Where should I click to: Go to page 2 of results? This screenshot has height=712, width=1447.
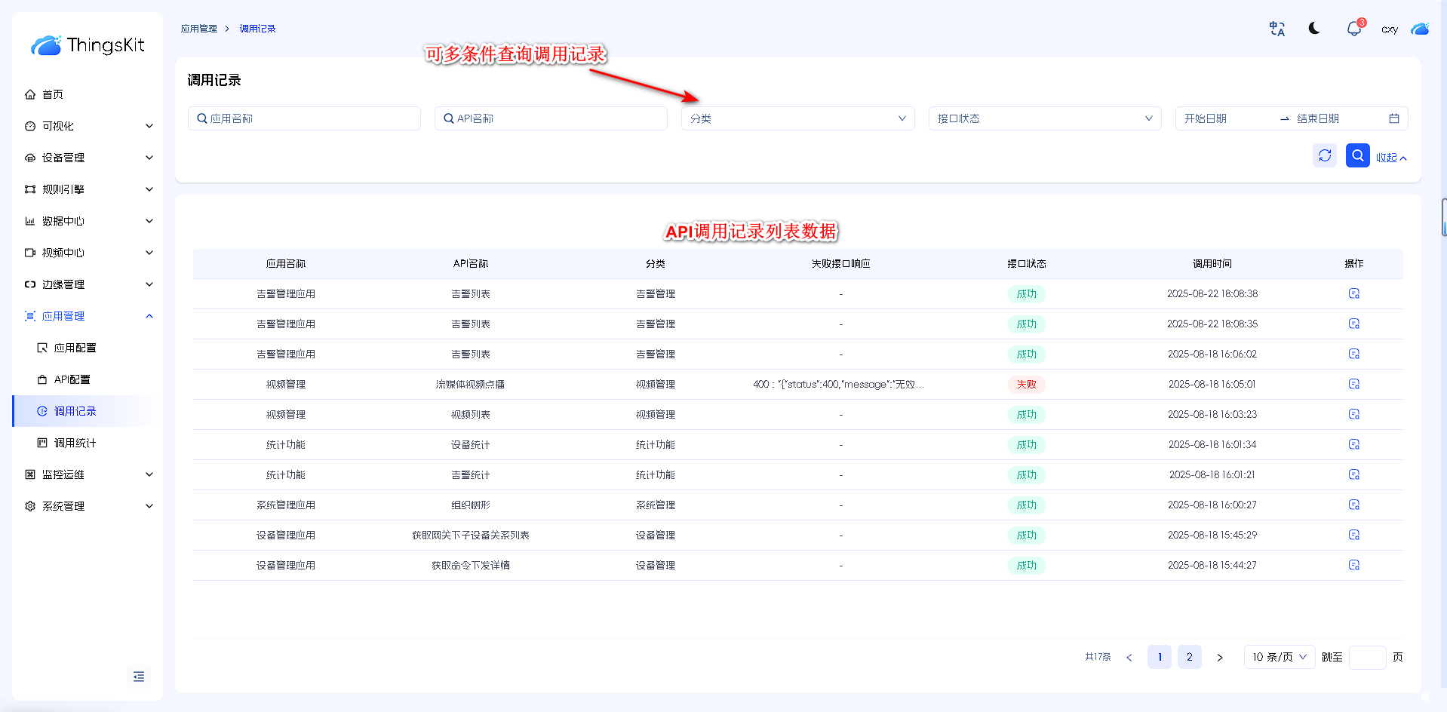point(1189,657)
